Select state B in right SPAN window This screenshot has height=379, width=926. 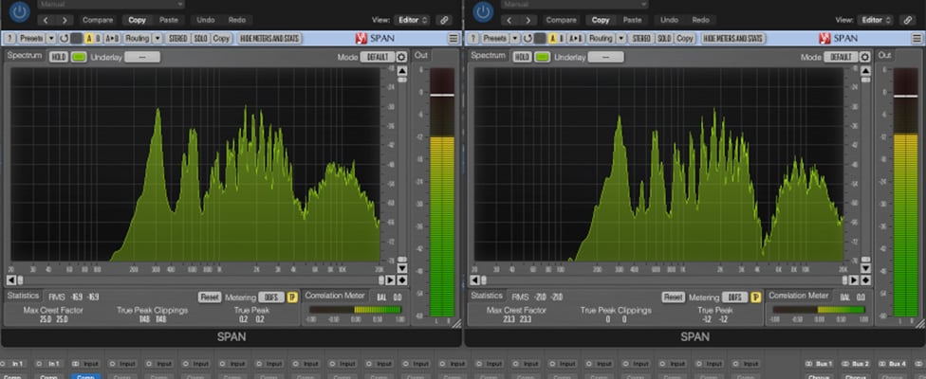[562, 38]
